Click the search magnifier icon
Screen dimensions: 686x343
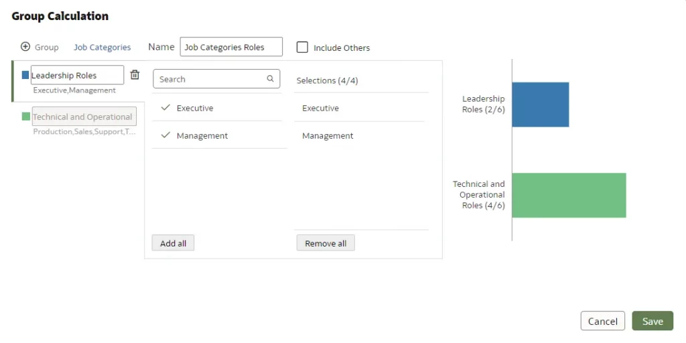coord(271,79)
